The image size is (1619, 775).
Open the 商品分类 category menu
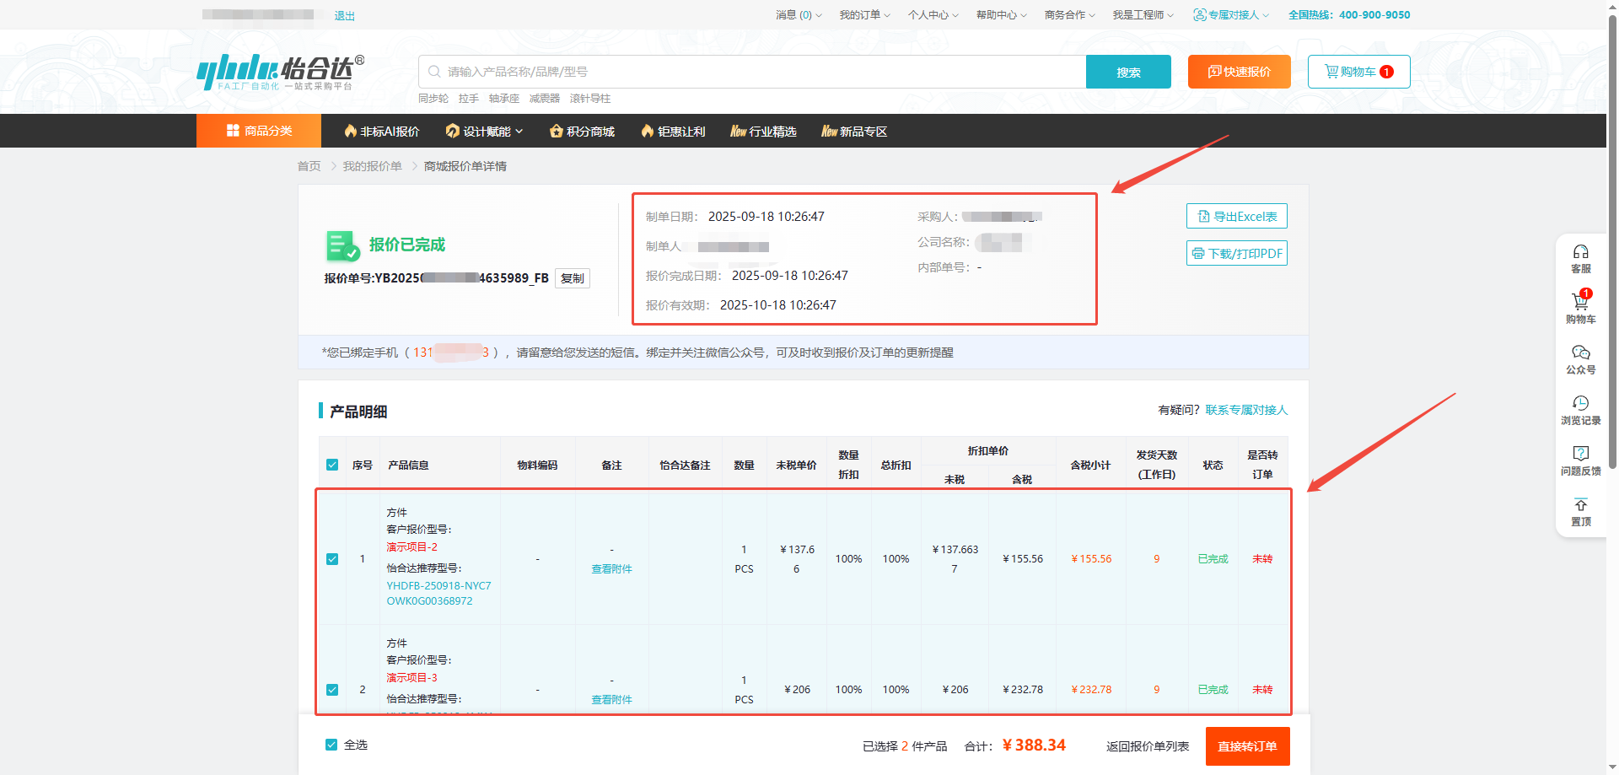(x=259, y=131)
